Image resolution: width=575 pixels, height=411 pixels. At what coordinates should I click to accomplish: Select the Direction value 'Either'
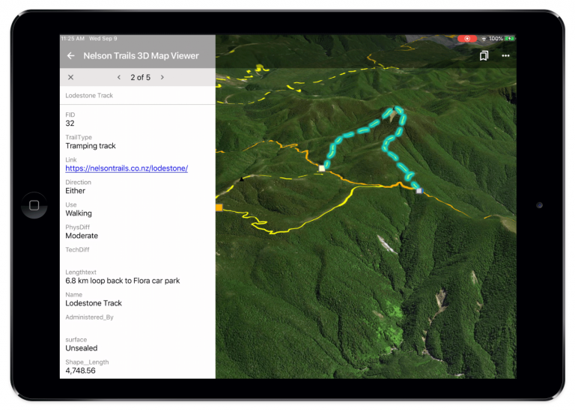75,191
